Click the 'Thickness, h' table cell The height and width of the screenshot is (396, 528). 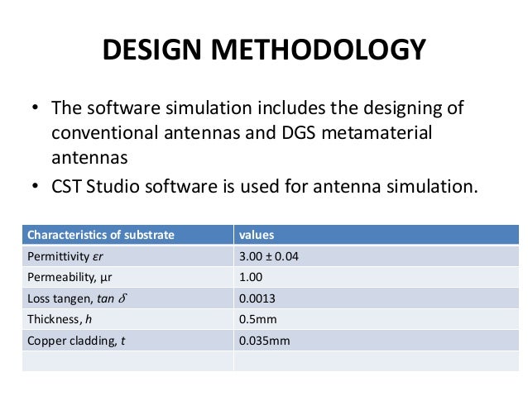(127, 319)
